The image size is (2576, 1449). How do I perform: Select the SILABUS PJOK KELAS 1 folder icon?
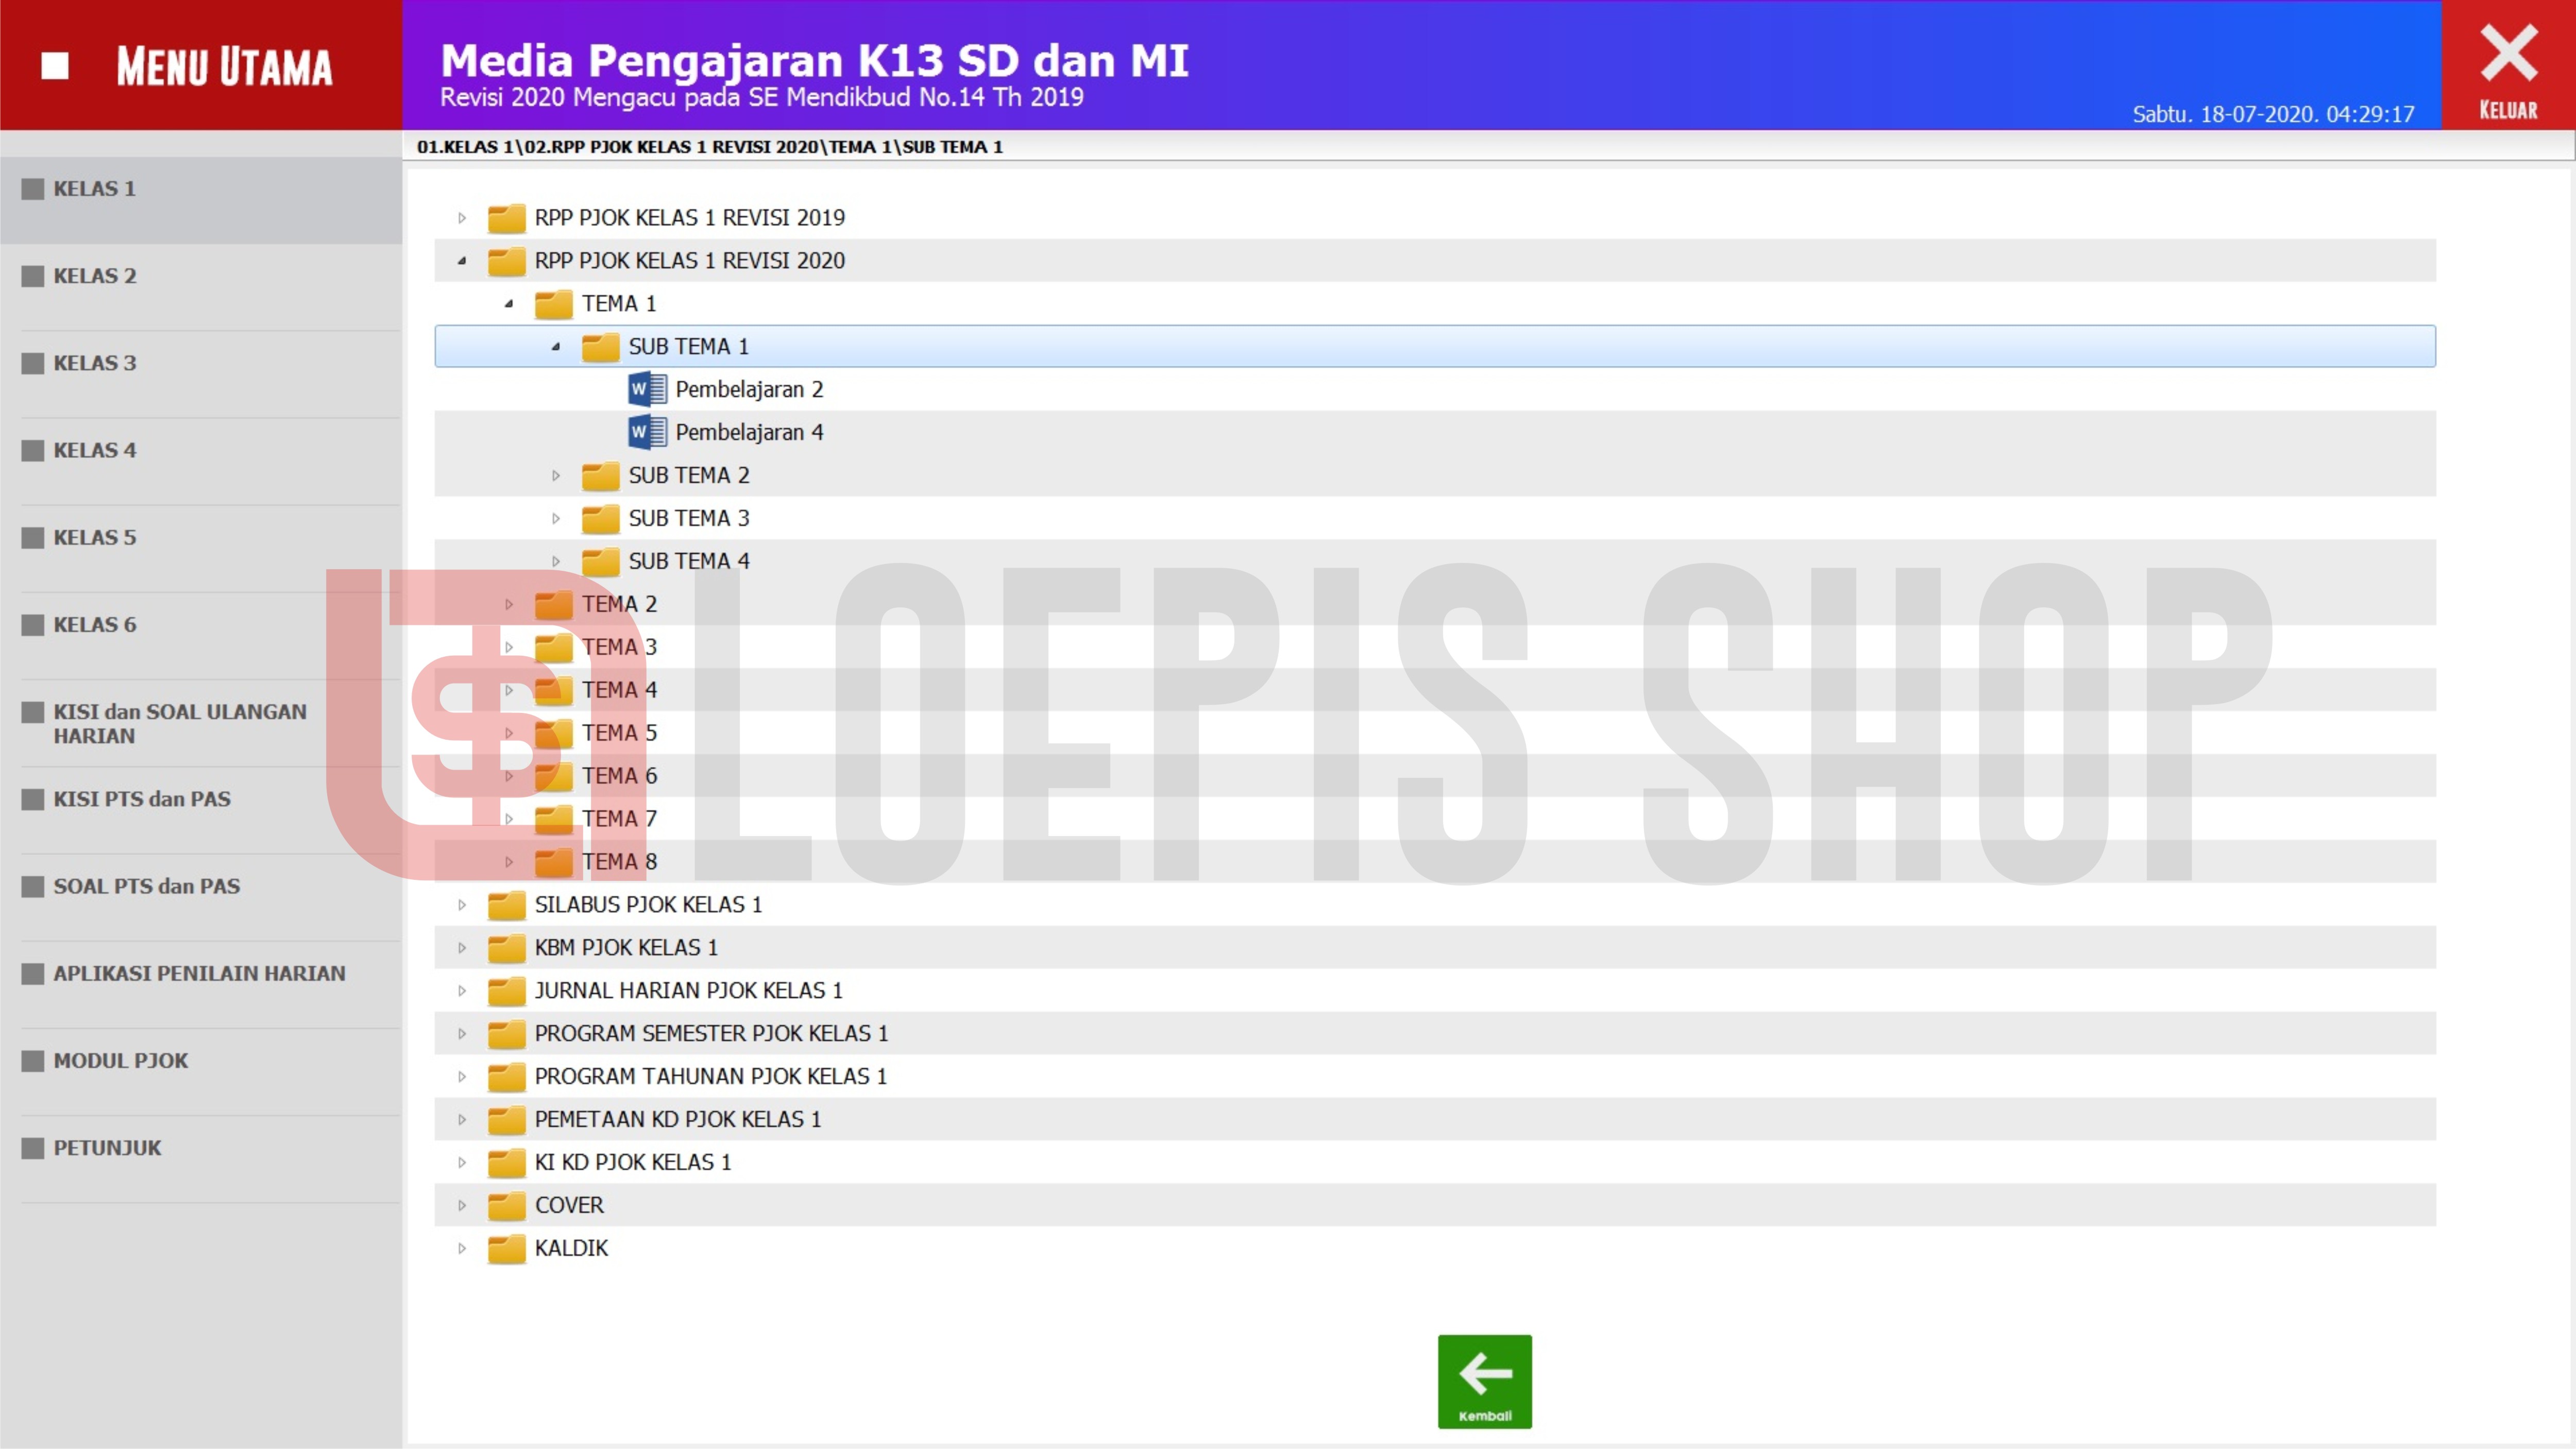pos(506,905)
